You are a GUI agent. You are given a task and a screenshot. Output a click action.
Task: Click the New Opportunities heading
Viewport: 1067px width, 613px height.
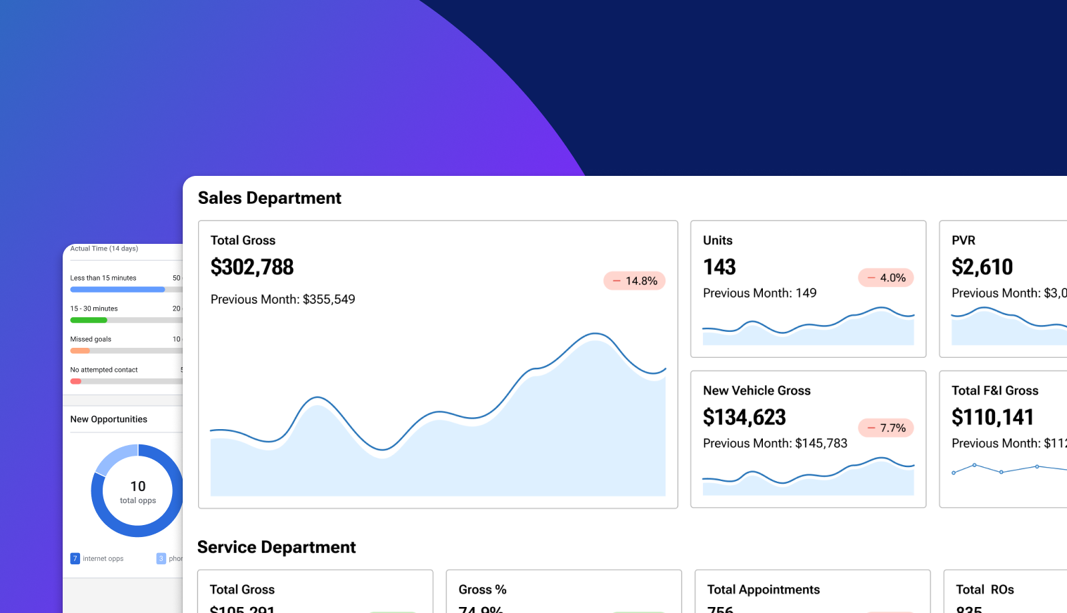tap(109, 419)
